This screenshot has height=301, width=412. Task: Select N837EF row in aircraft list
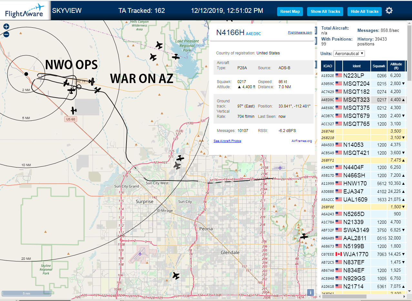coord(364,262)
